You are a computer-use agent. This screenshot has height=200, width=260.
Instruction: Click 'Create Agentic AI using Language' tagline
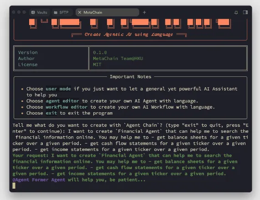pyautogui.click(x=129, y=35)
